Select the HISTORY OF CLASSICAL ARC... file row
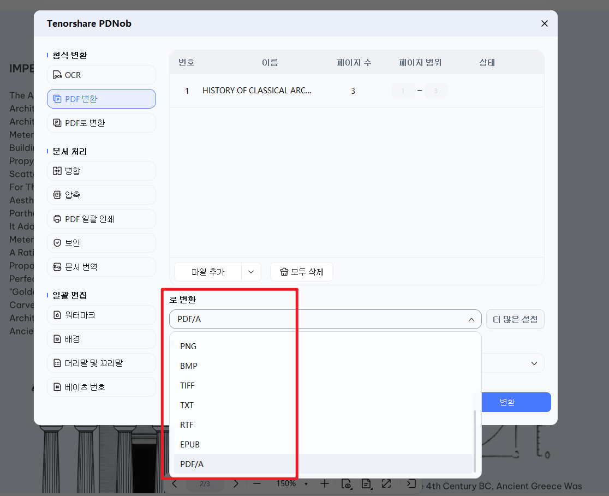This screenshot has width=609, height=496. point(356,91)
